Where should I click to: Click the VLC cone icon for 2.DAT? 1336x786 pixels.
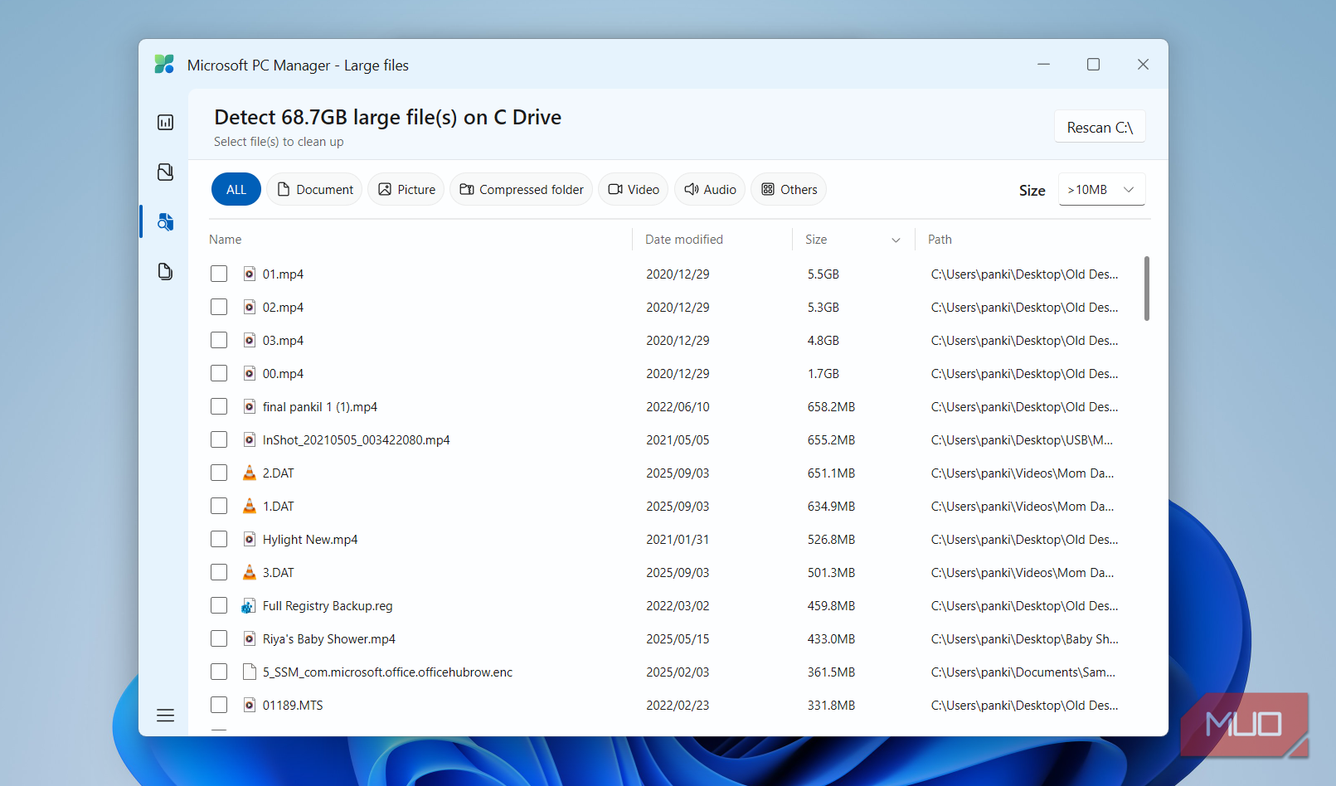249,473
